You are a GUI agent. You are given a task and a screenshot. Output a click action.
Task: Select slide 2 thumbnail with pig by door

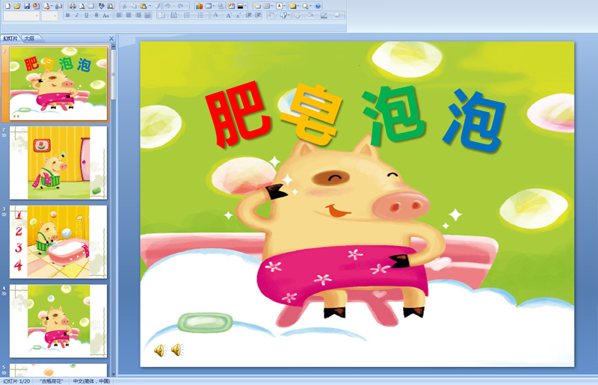(x=58, y=163)
